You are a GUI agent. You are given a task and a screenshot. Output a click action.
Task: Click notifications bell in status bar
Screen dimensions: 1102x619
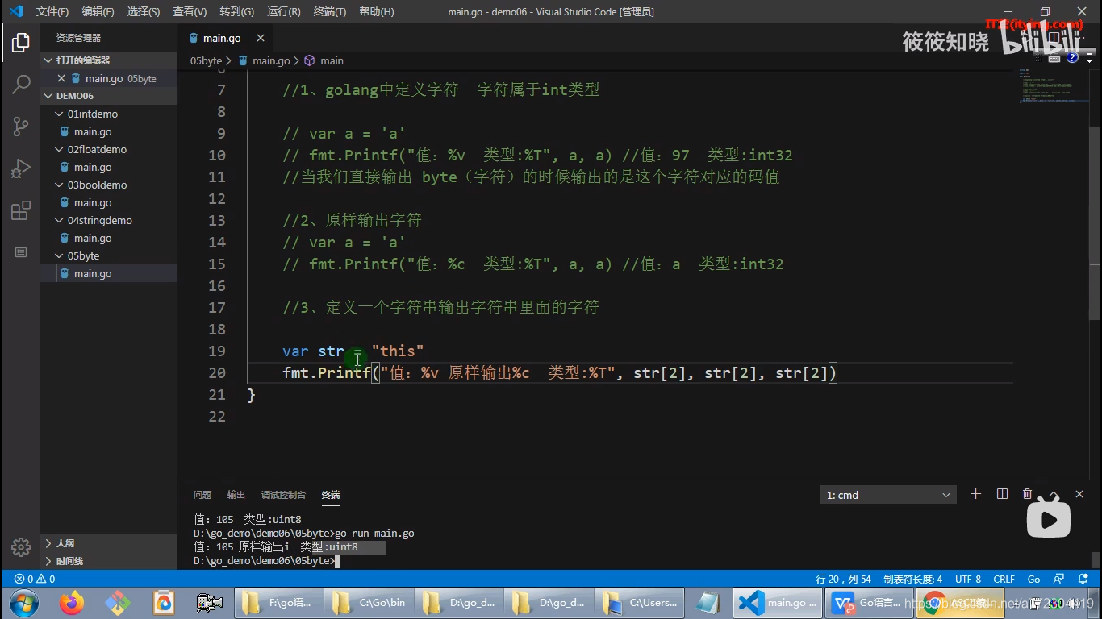(1081, 579)
